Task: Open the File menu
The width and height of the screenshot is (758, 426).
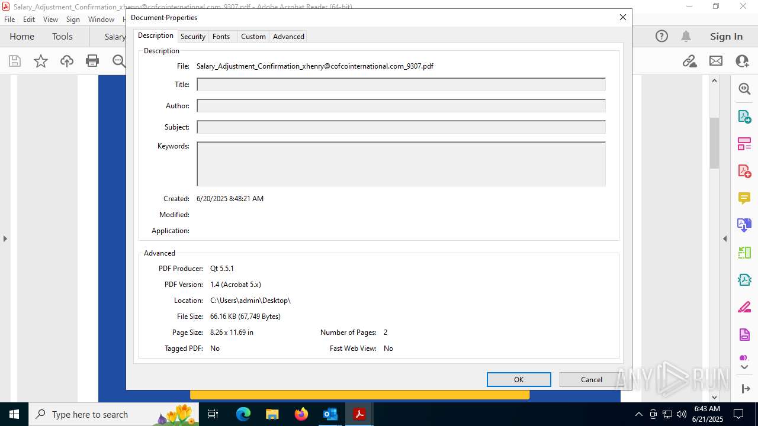Action: click(x=9, y=19)
